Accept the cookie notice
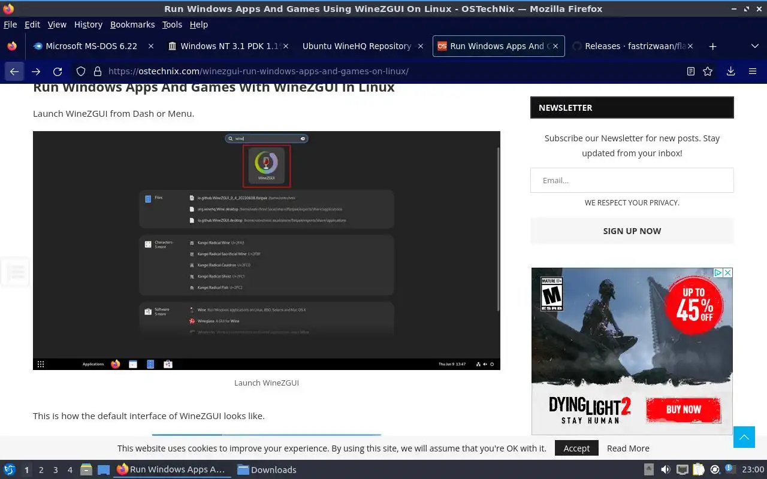 coord(576,448)
